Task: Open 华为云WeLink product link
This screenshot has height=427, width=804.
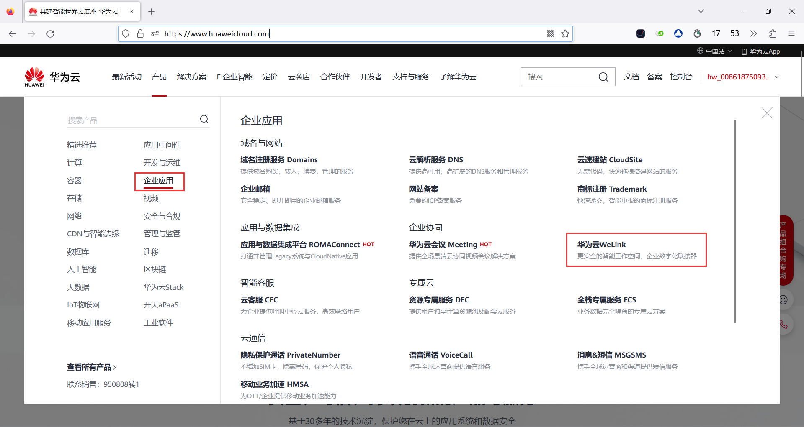Action: (x=601, y=244)
